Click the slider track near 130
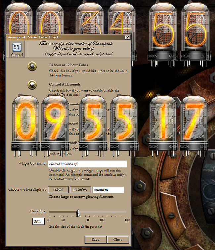This screenshot has height=250, width=215. coord(125,212)
